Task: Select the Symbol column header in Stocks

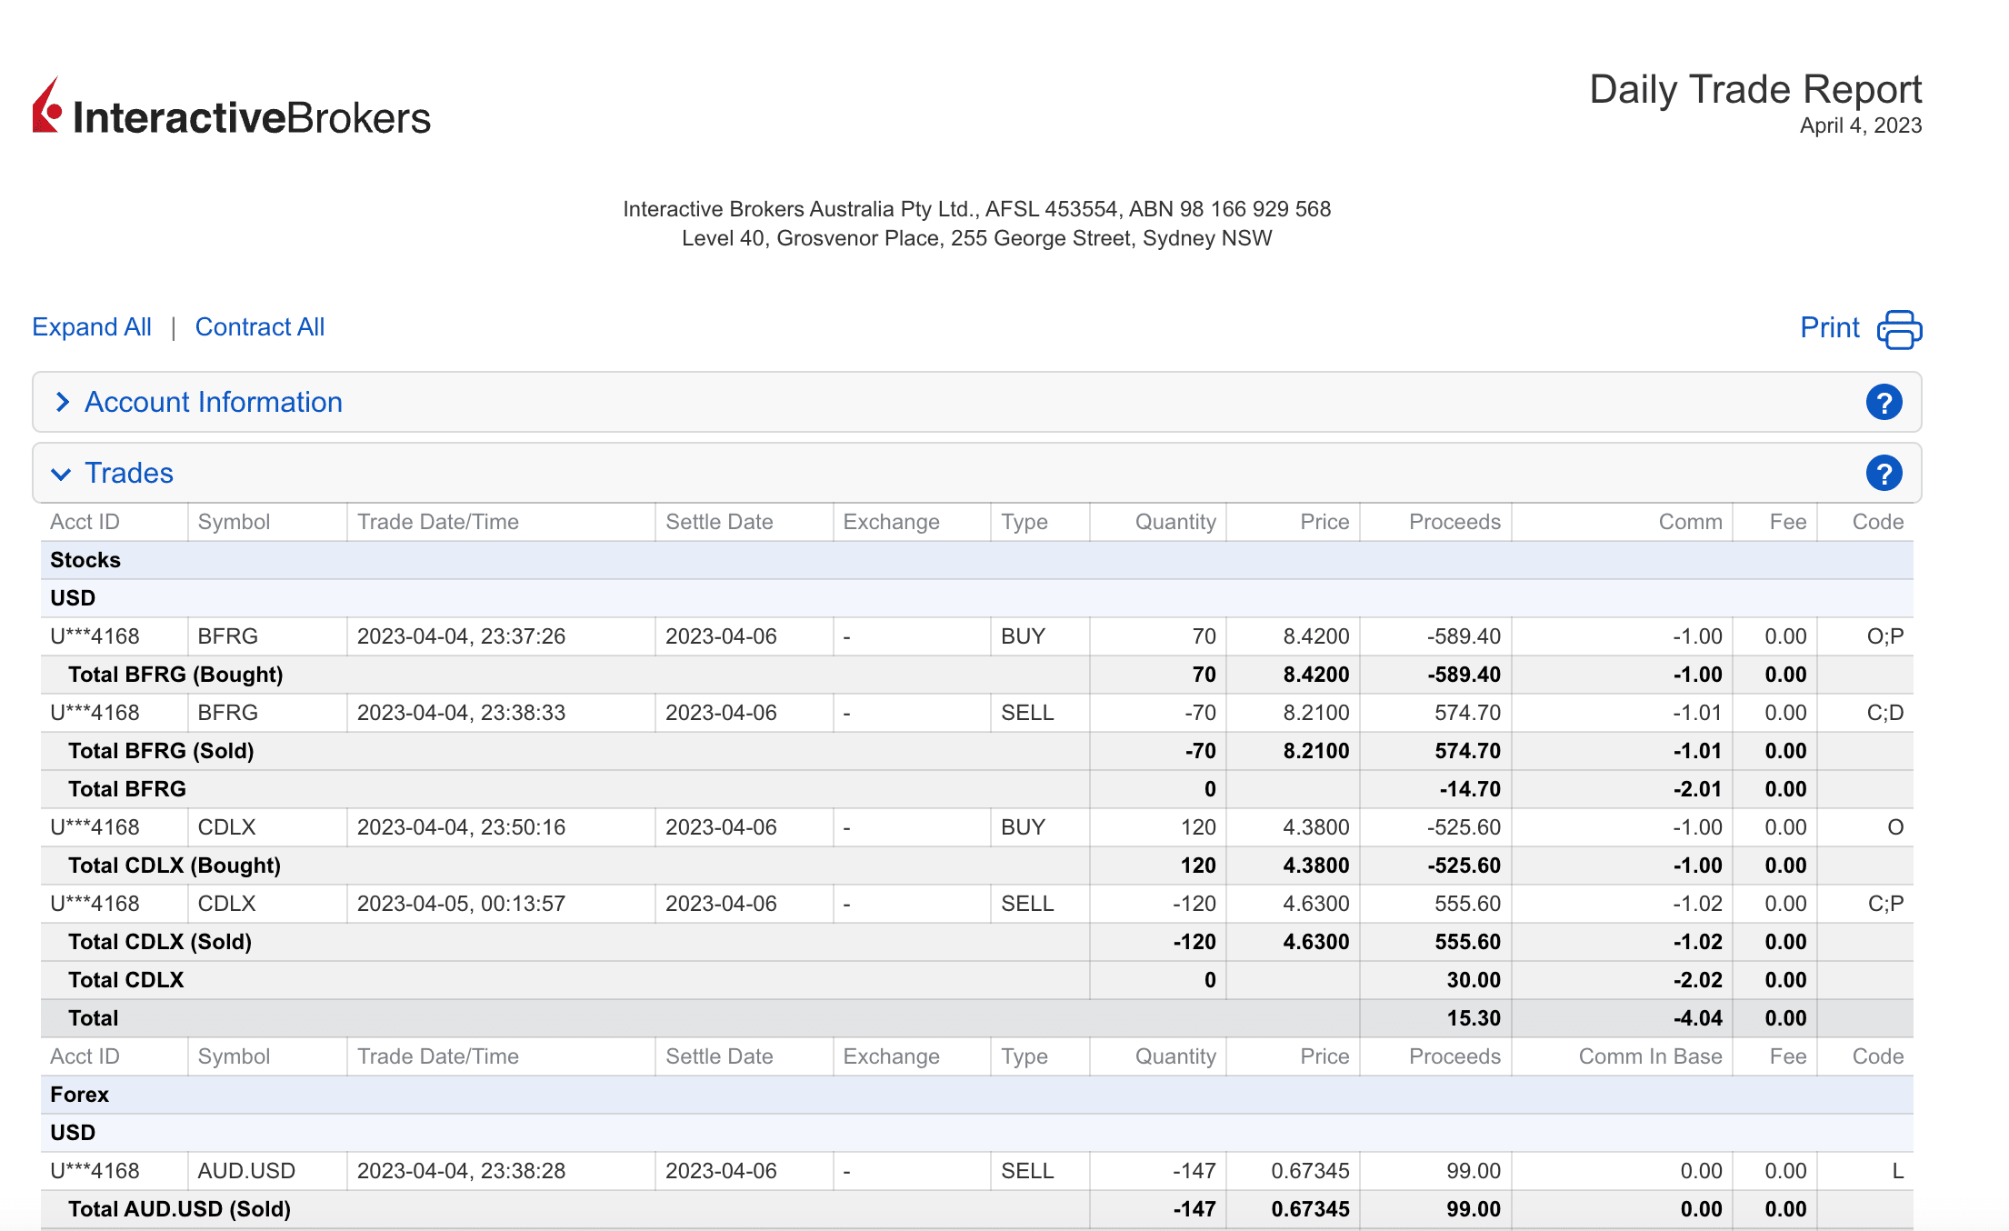Action: click(234, 522)
